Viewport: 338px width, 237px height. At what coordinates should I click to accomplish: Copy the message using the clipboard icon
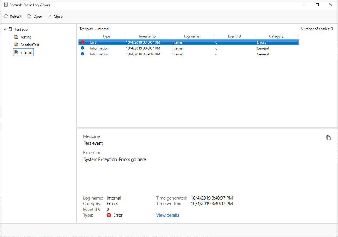(x=328, y=137)
